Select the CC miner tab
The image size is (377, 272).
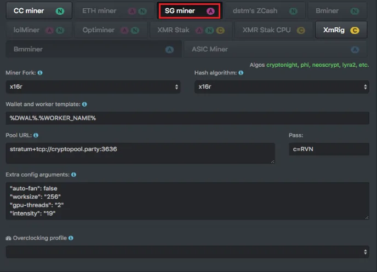click(39, 11)
